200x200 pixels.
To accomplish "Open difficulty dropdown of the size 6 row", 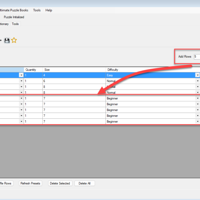I will click(197, 81).
